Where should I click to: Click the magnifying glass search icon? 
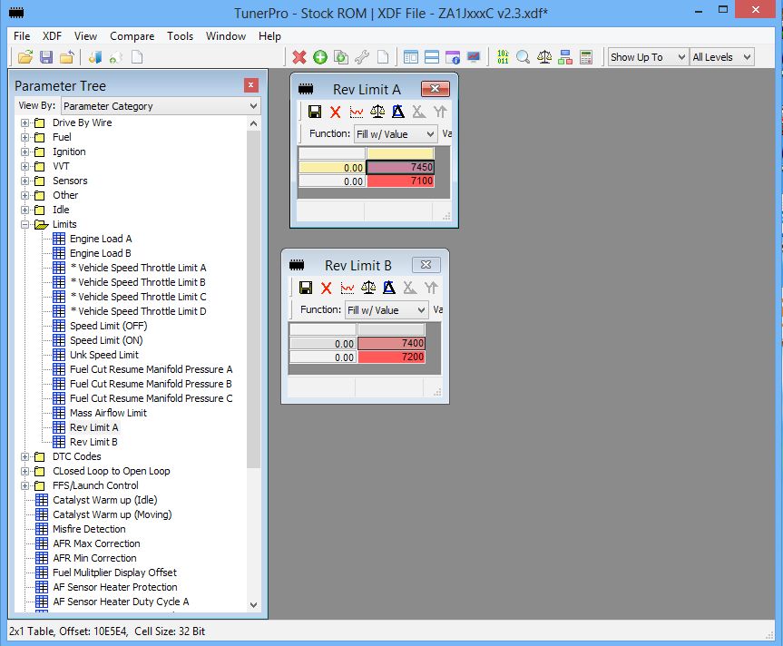point(523,57)
